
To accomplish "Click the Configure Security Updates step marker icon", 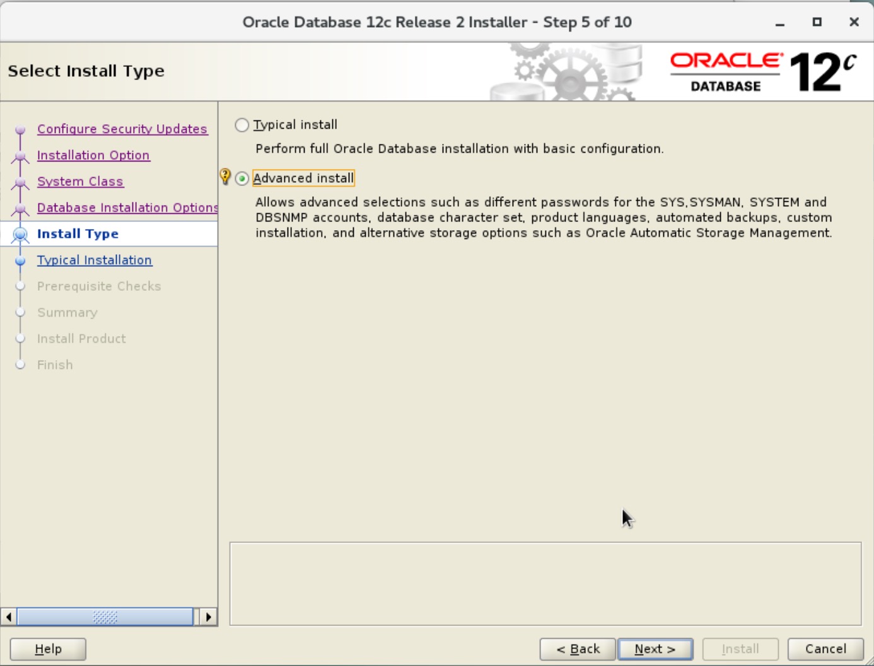I will pos(20,130).
